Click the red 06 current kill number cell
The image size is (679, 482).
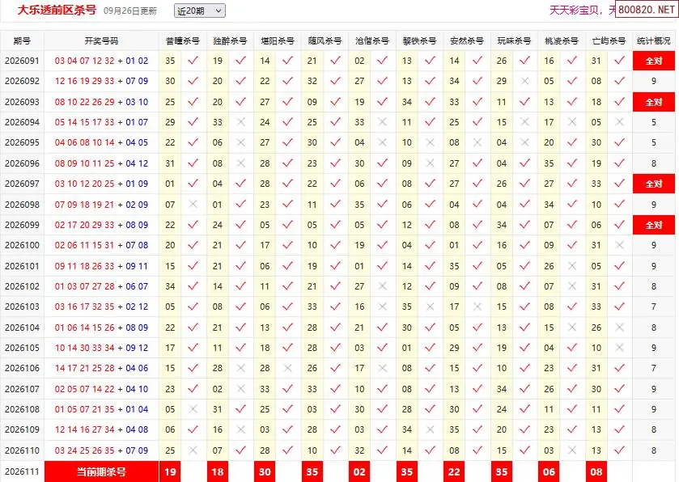pyautogui.click(x=549, y=471)
